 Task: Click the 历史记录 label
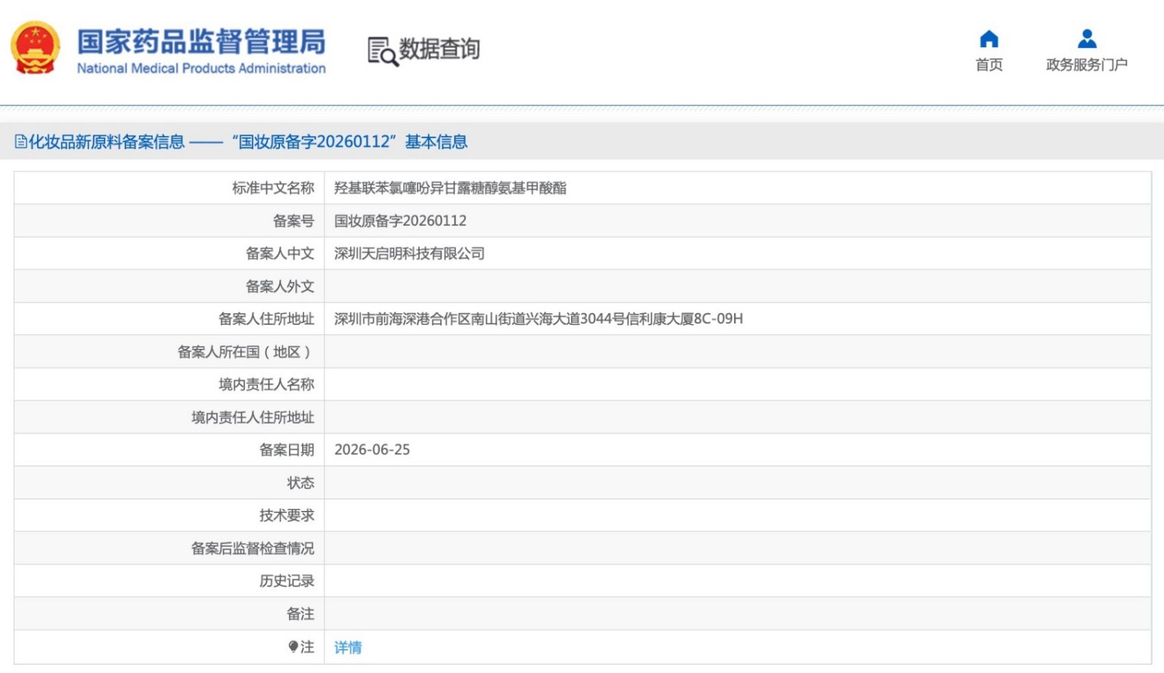pos(287,581)
